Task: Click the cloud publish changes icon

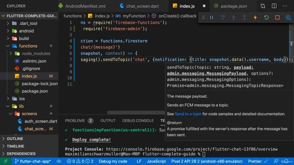Action: click(59, 161)
